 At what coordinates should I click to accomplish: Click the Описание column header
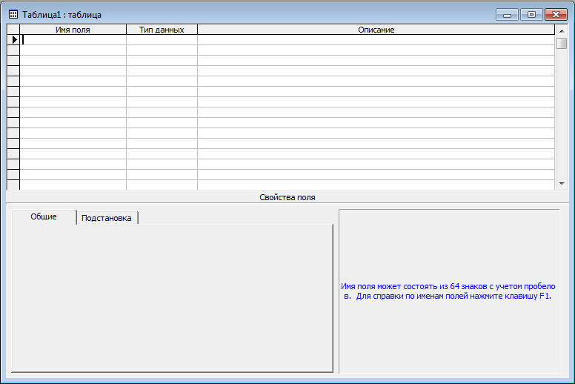click(376, 30)
